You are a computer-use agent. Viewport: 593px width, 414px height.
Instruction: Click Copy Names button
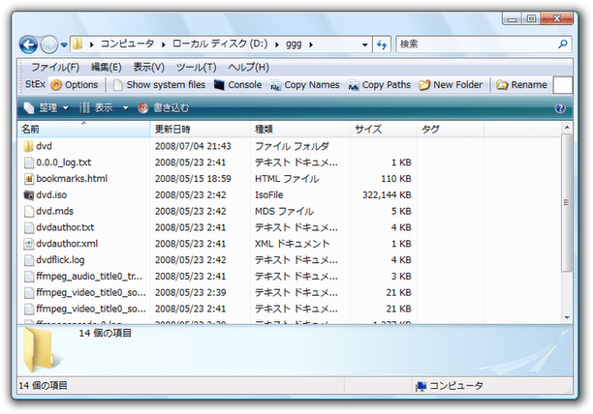pyautogui.click(x=305, y=85)
